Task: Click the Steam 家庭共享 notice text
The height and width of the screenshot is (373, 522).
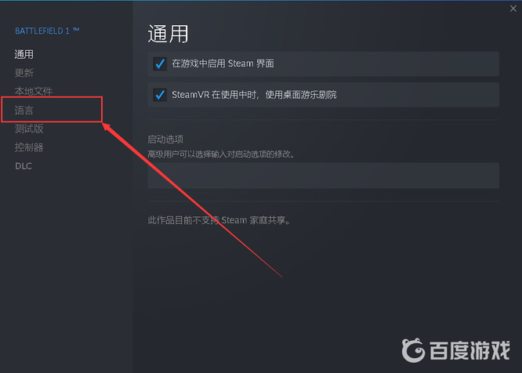Action: click(x=219, y=220)
